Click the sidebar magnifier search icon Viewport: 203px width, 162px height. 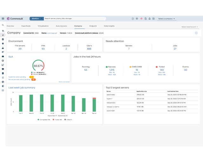click(3, 25)
